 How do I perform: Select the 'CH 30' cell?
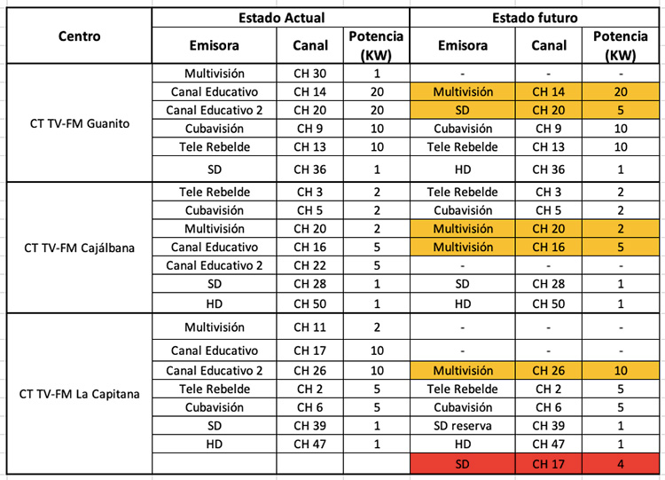(309, 74)
